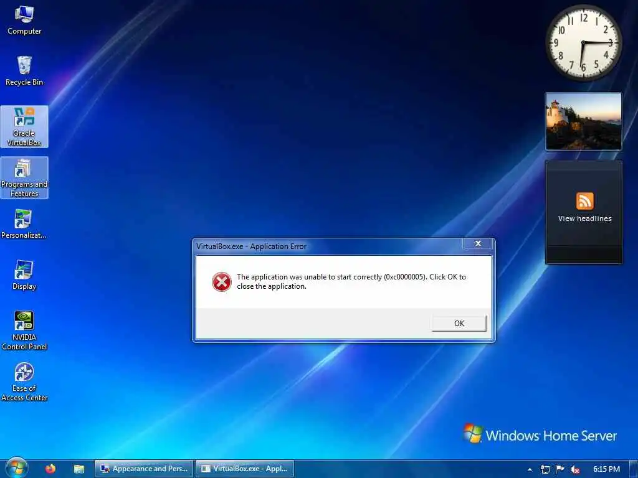The width and height of the screenshot is (638, 478).
Task: Select the Display shortcut icon
Action: point(24,275)
